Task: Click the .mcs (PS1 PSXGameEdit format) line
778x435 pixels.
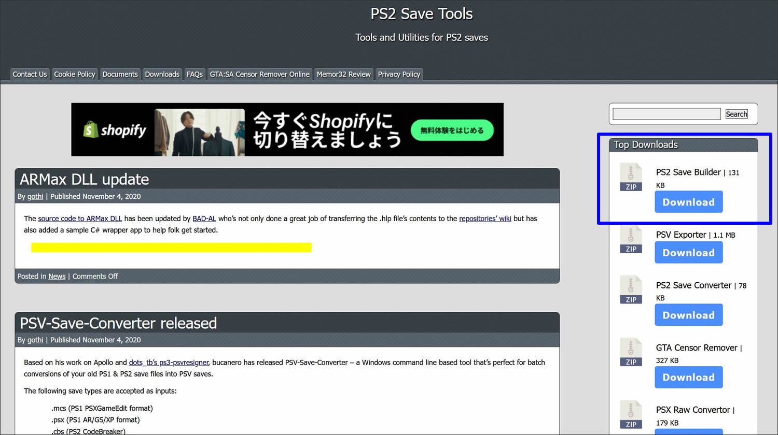Action: click(102, 408)
